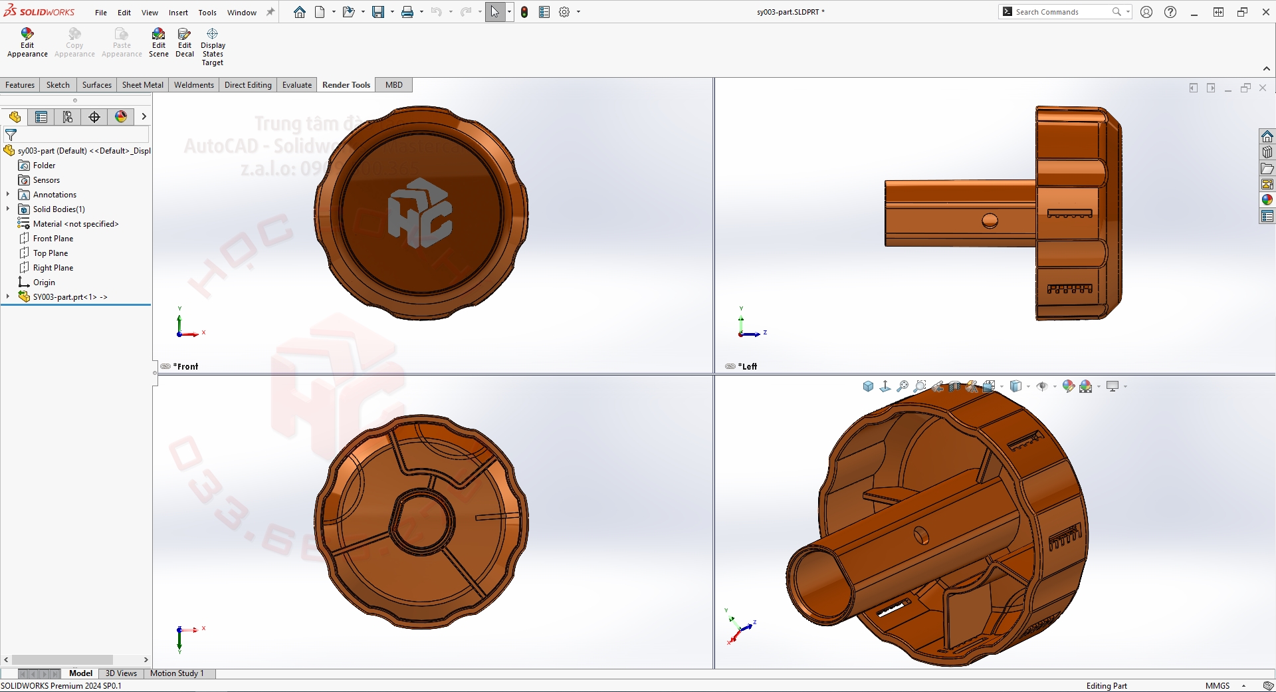1276x692 pixels.
Task: Open the Help question mark
Action: (x=1170, y=12)
